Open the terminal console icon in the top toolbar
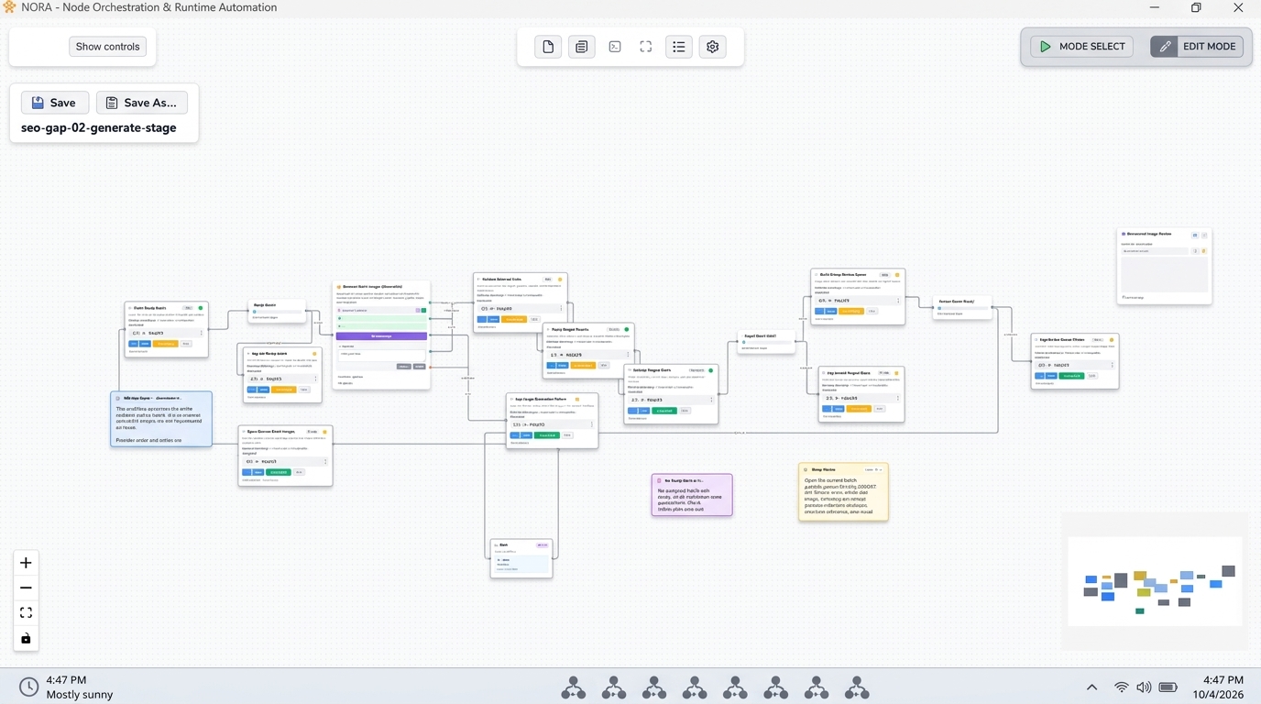This screenshot has height=704, width=1261. pyautogui.click(x=615, y=47)
